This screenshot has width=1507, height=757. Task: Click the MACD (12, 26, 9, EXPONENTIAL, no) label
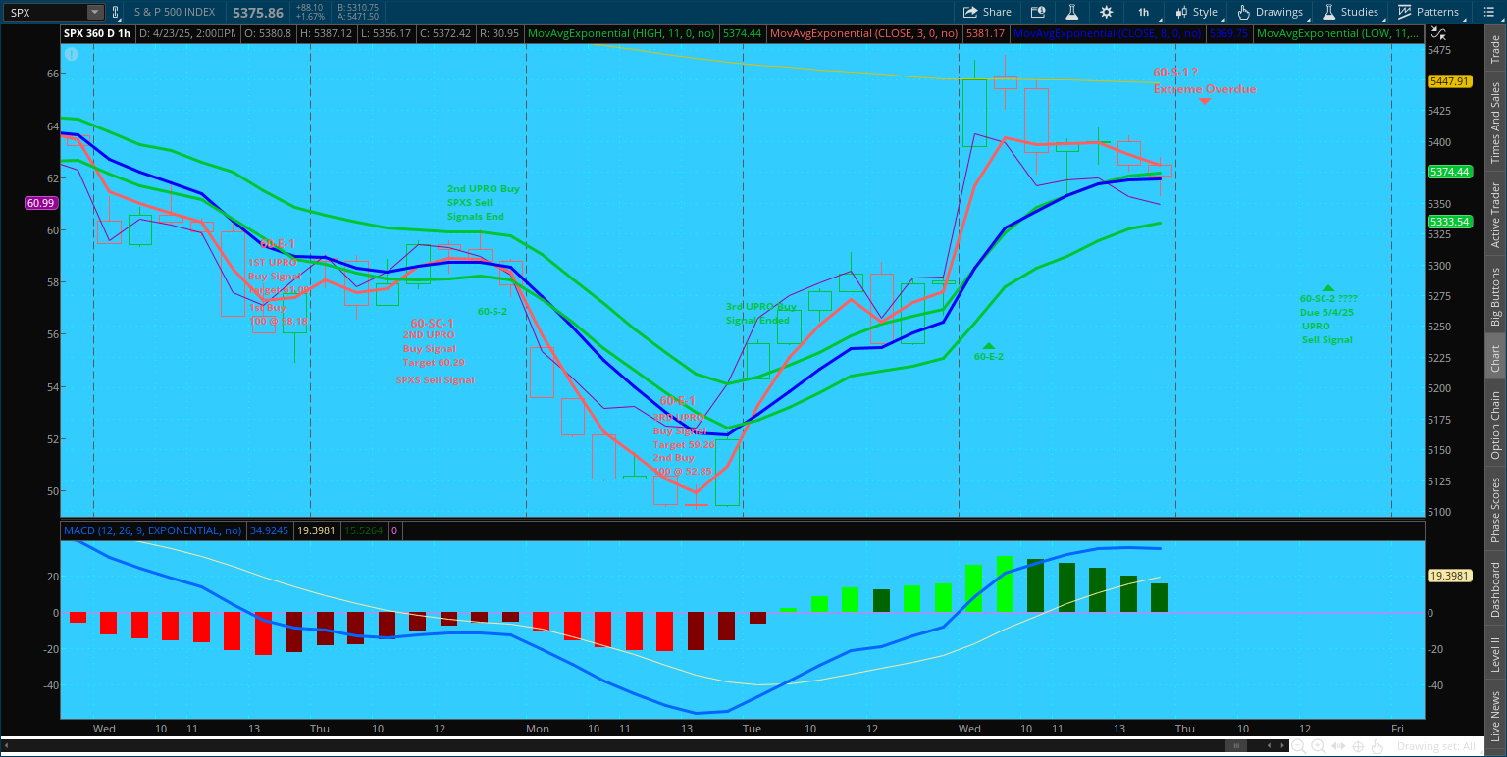[x=152, y=530]
